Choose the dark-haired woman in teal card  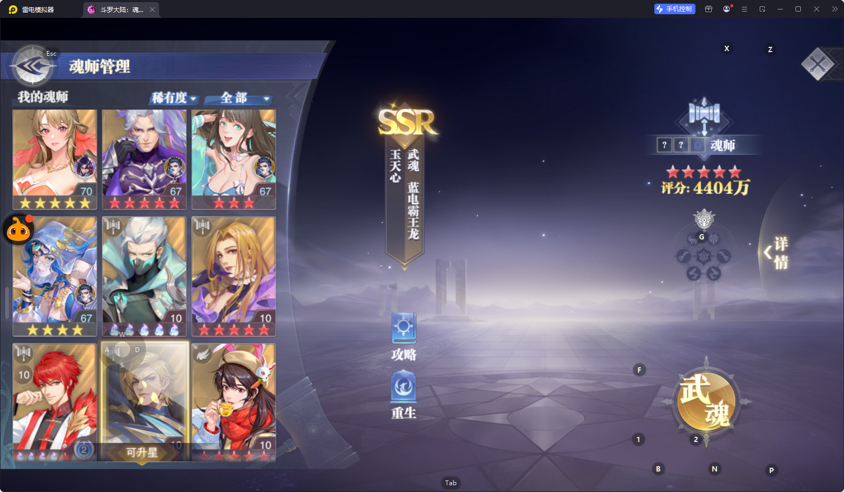[x=234, y=159]
